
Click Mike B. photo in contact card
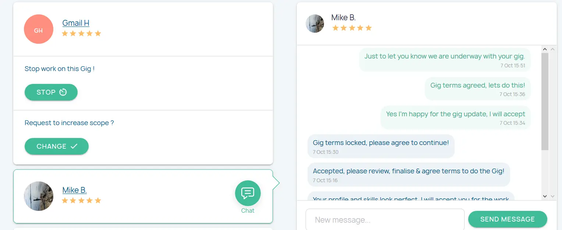(x=39, y=196)
